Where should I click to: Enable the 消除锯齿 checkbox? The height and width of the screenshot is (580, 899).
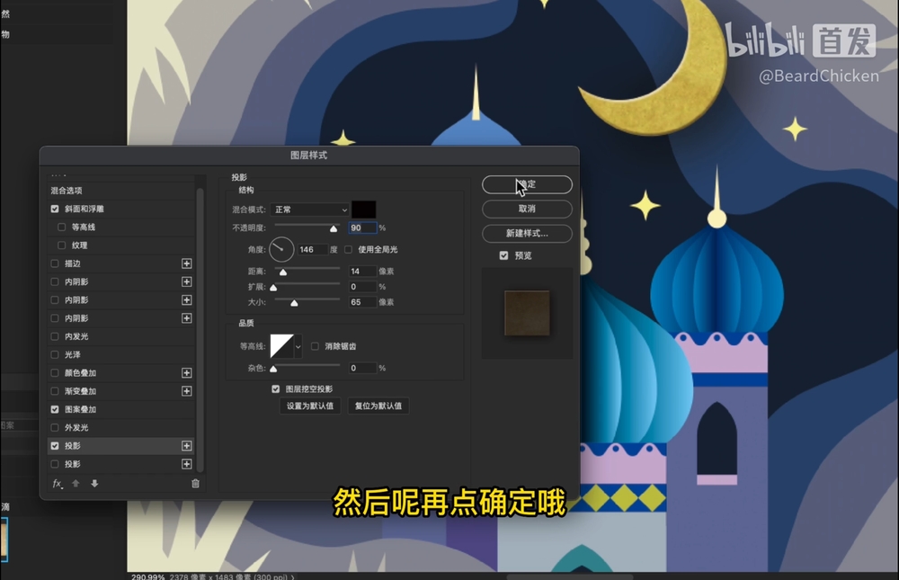click(315, 346)
